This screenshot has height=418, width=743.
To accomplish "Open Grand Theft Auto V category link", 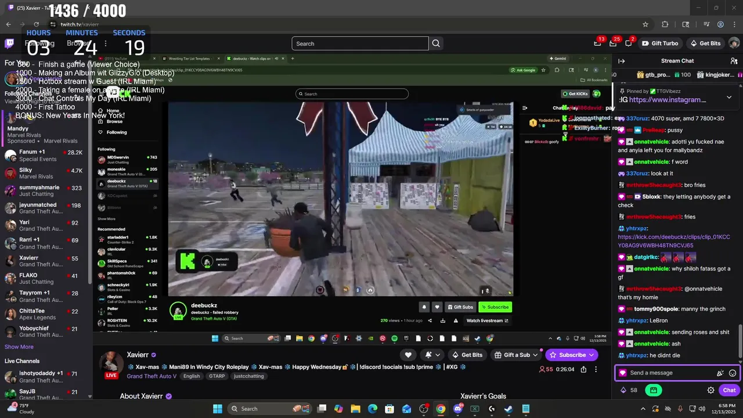I will point(152,376).
